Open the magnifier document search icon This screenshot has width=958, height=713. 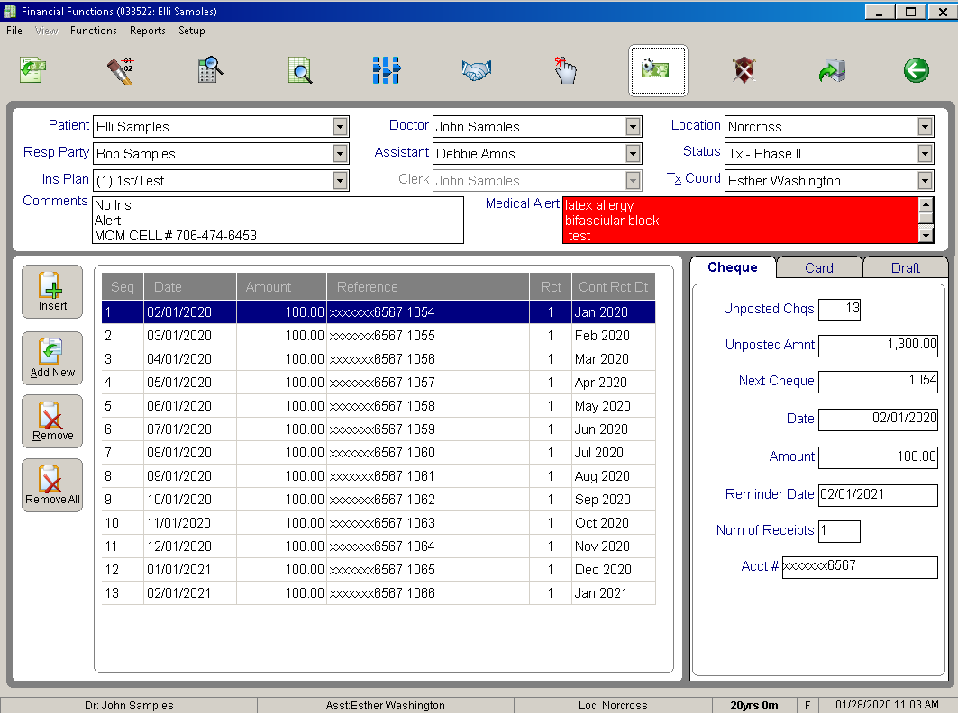click(x=300, y=70)
